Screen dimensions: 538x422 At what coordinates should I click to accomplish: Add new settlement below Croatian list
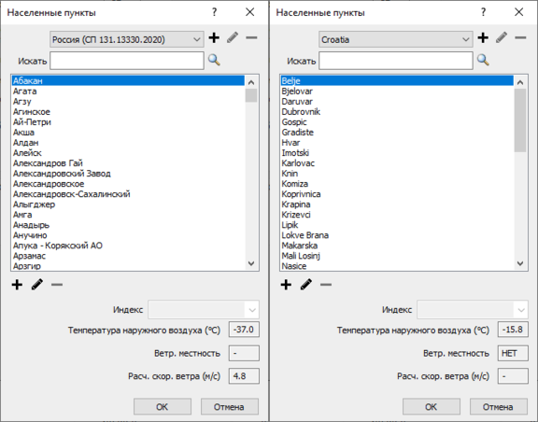coord(286,285)
